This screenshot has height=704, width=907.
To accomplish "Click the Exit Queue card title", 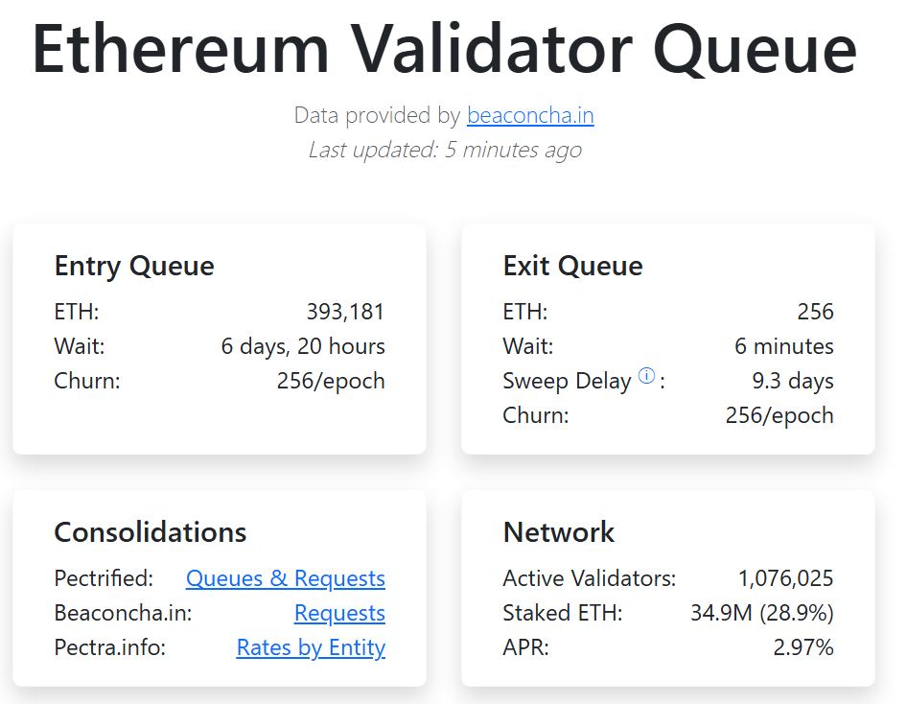I will pyautogui.click(x=572, y=266).
